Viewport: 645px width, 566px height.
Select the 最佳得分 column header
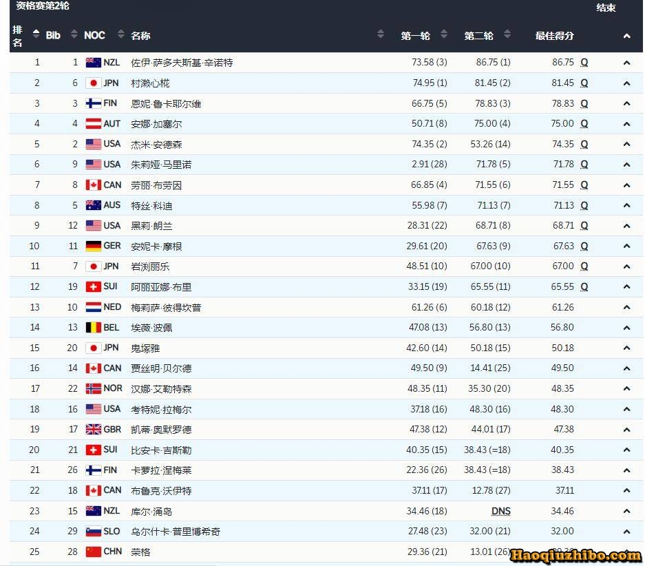point(554,36)
